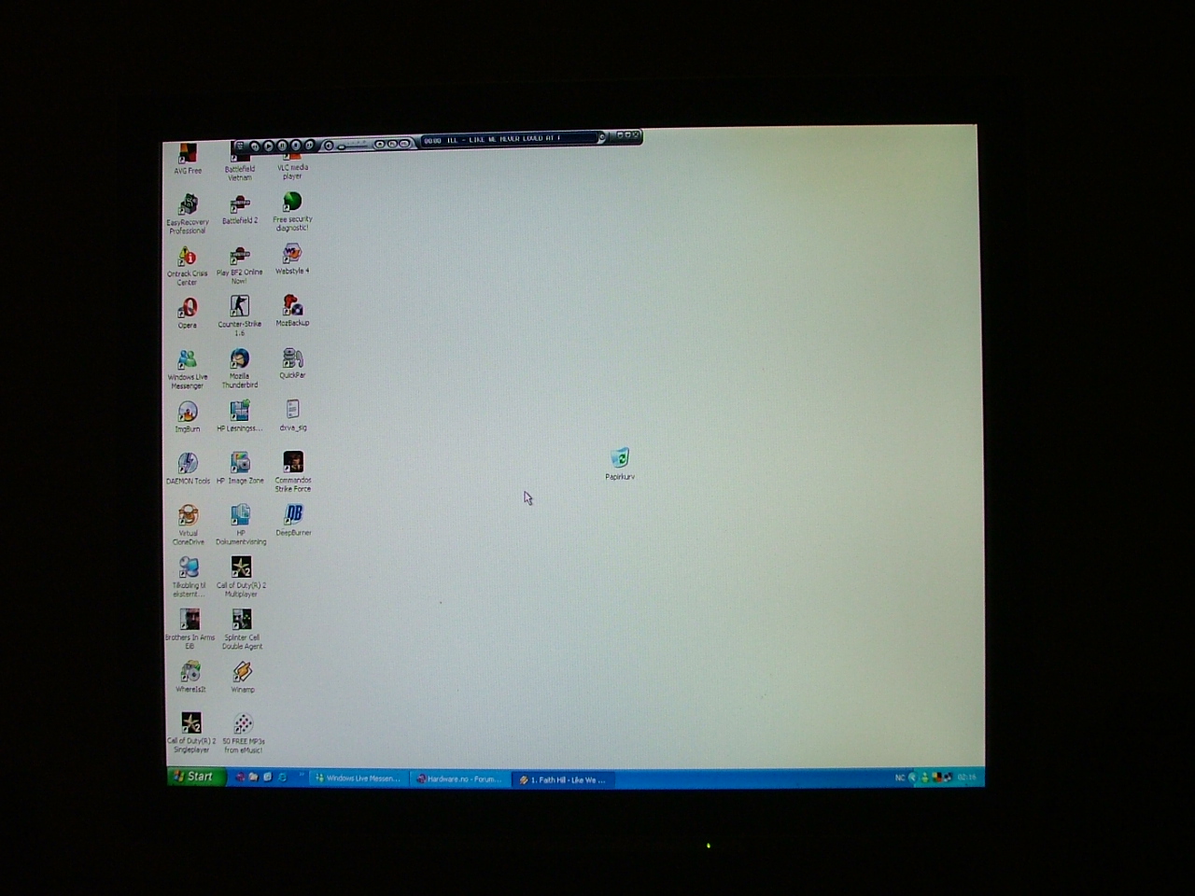Image resolution: width=1195 pixels, height=896 pixels.
Task: Skip to the next track in Winamp
Action: [309, 146]
